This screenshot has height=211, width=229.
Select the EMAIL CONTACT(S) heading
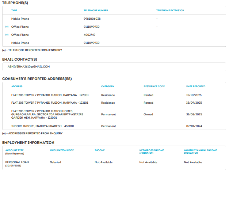(x=20, y=60)
